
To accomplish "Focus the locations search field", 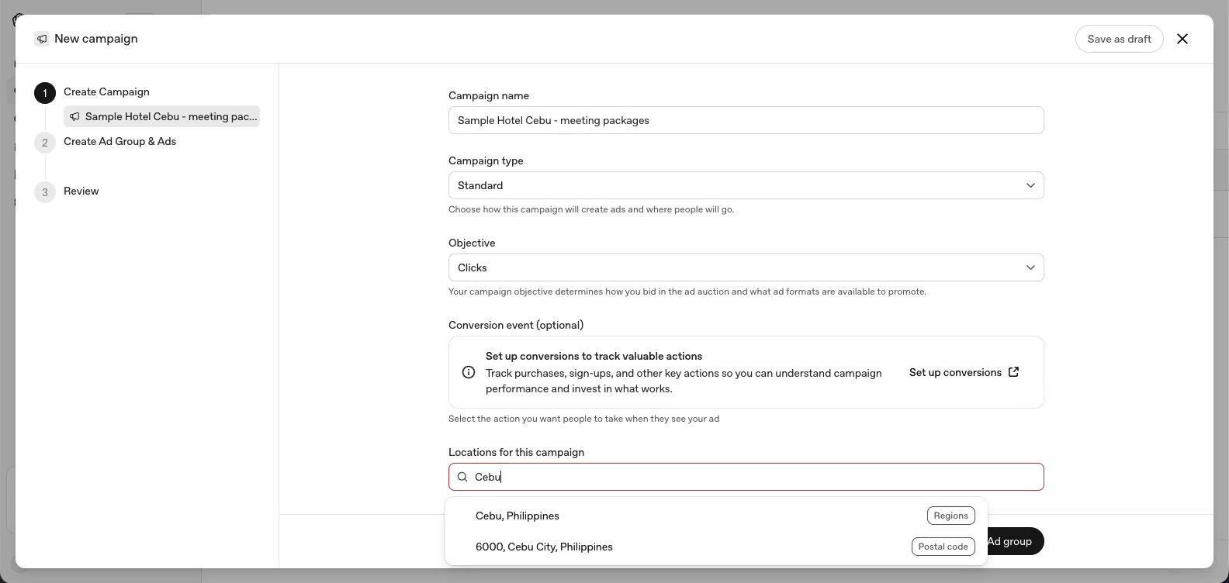I will tap(746, 477).
